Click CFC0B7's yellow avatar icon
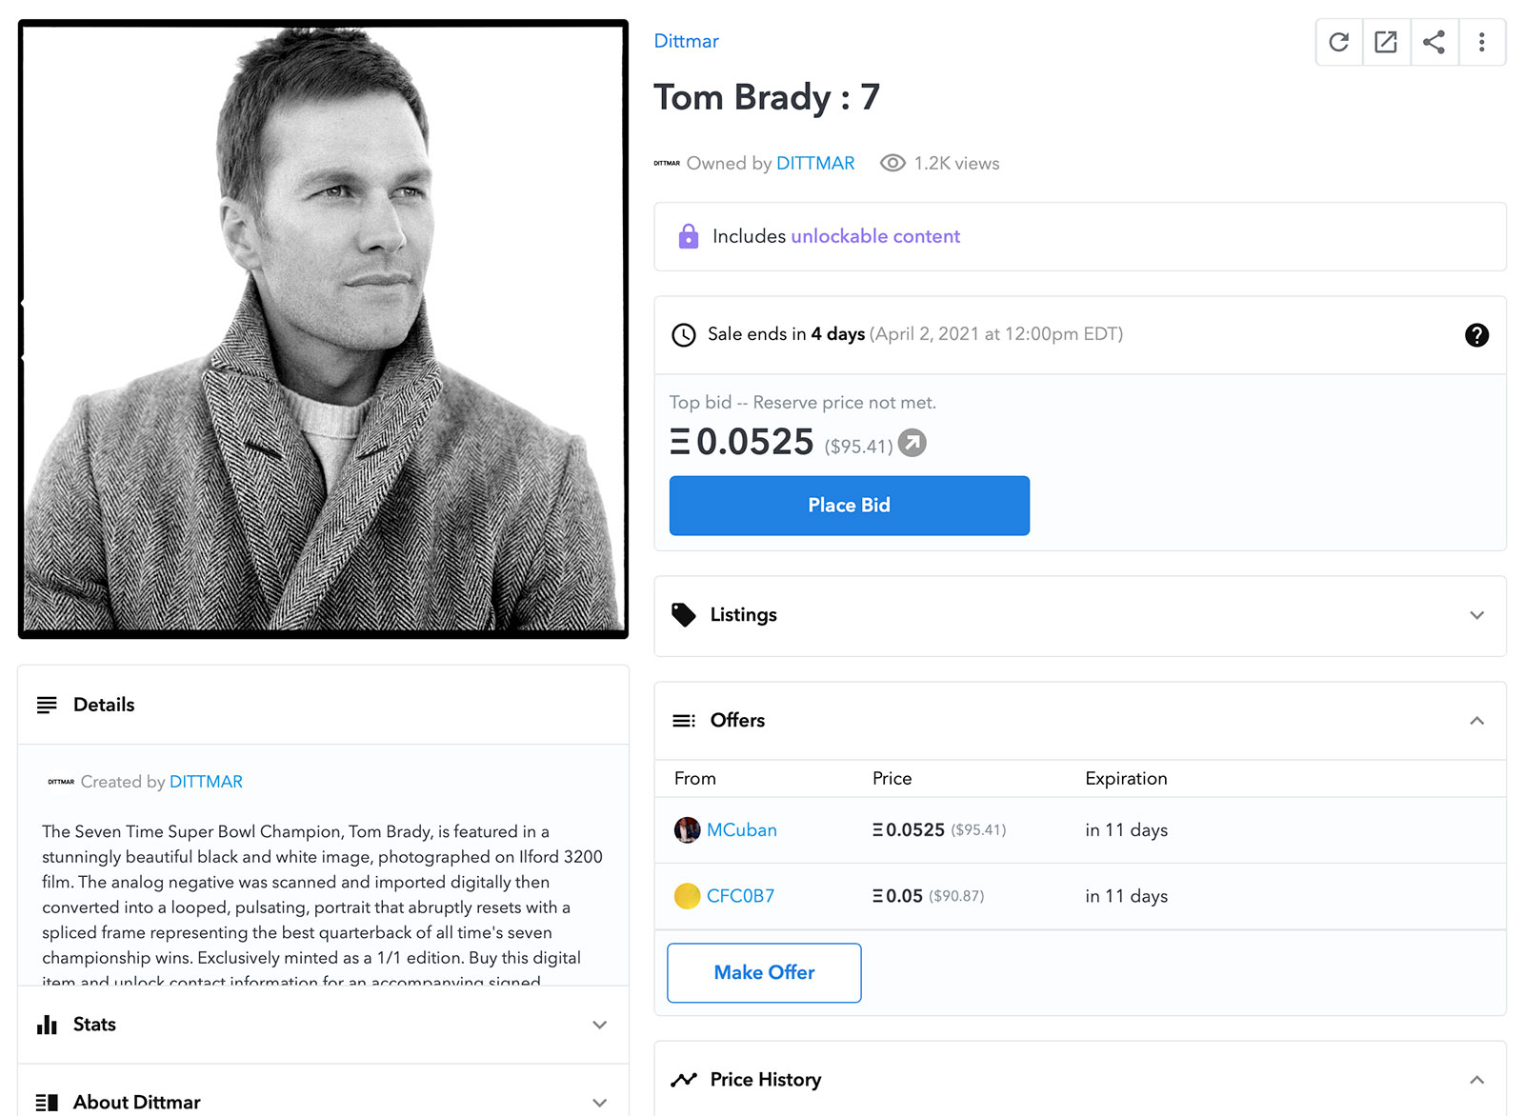This screenshot has width=1524, height=1116. point(687,896)
